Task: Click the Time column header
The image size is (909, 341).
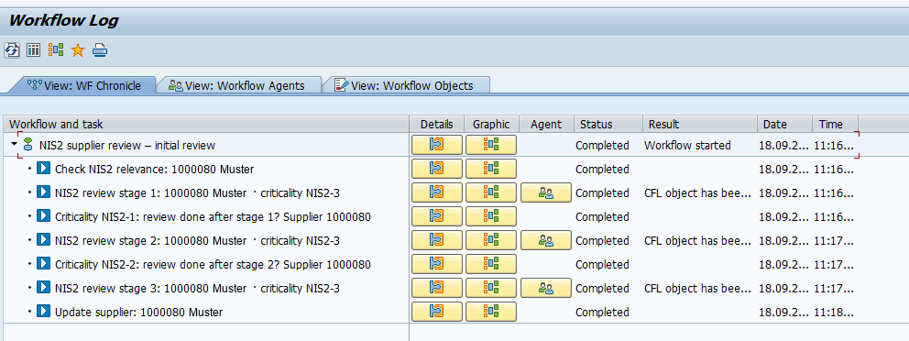Action: (835, 124)
